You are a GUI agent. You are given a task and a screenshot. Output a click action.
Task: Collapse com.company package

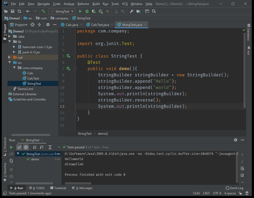14,68
